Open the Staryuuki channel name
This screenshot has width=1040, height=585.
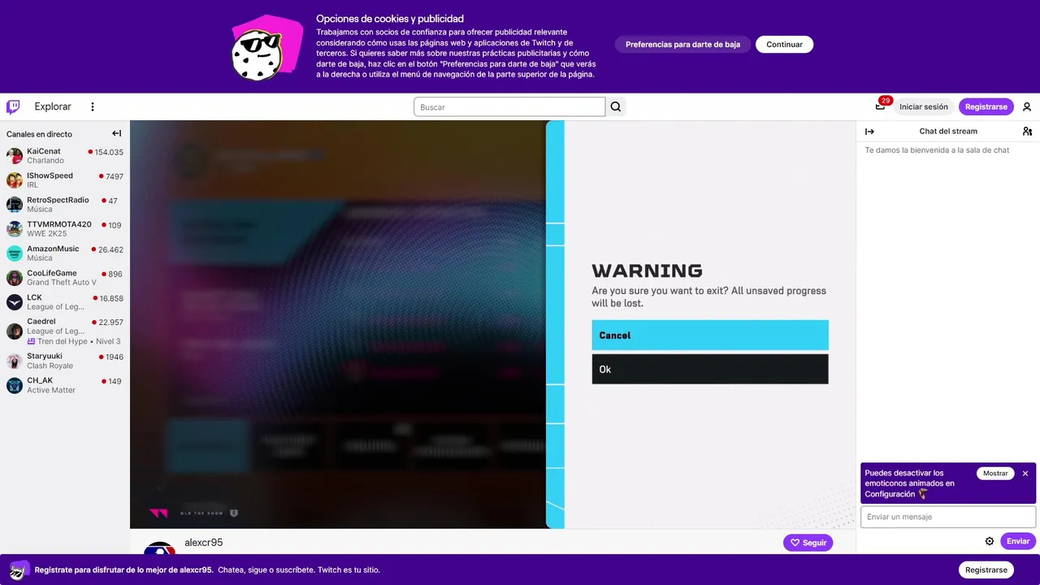click(45, 356)
